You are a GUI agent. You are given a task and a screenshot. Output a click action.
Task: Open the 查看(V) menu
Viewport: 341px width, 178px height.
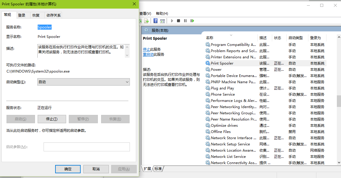coord(145,13)
